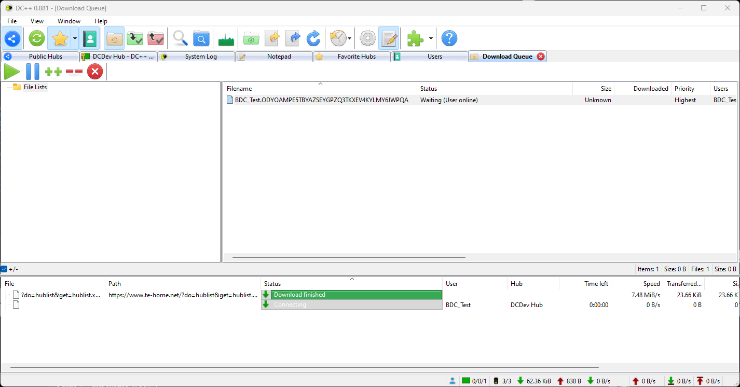Viewport: 740px width, 387px height.
Task: Toggle the +/- checkbox above the transfer list
Action: (4, 269)
